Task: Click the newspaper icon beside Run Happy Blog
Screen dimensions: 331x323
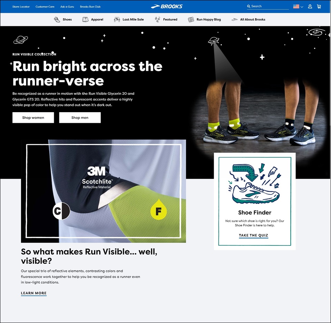Action: pyautogui.click(x=191, y=19)
